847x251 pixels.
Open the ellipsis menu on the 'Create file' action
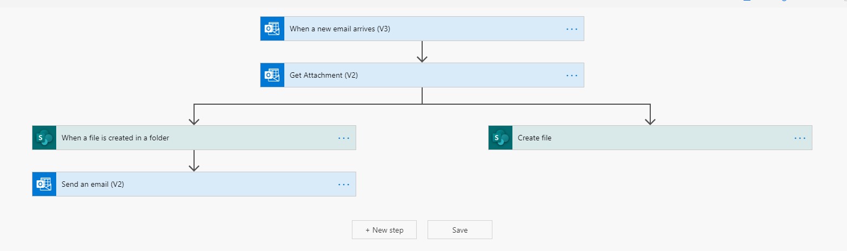(x=799, y=138)
